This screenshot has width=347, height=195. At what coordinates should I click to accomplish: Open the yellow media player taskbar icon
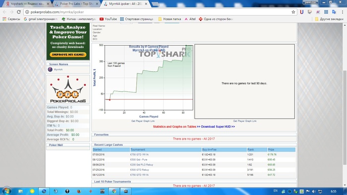click(32, 191)
